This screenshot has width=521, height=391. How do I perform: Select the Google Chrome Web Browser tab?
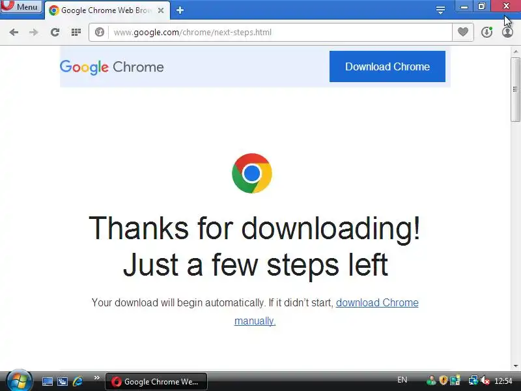[x=107, y=10]
